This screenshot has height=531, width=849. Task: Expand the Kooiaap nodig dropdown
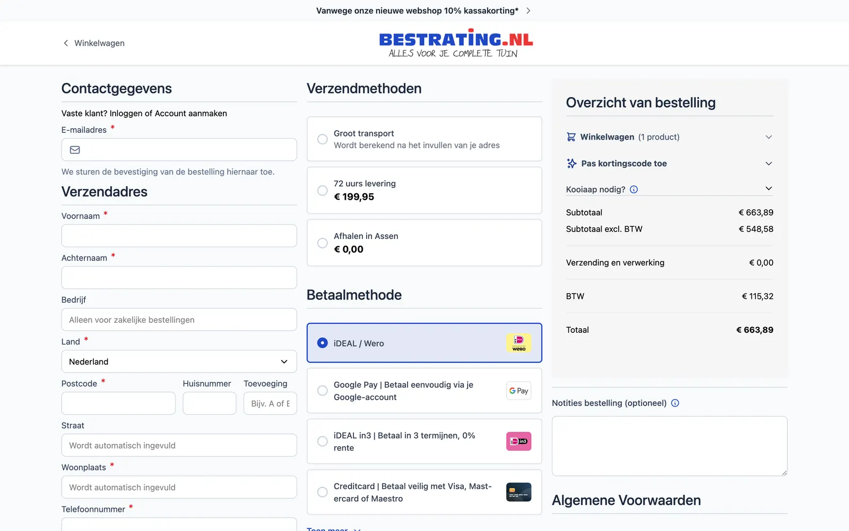(670, 190)
